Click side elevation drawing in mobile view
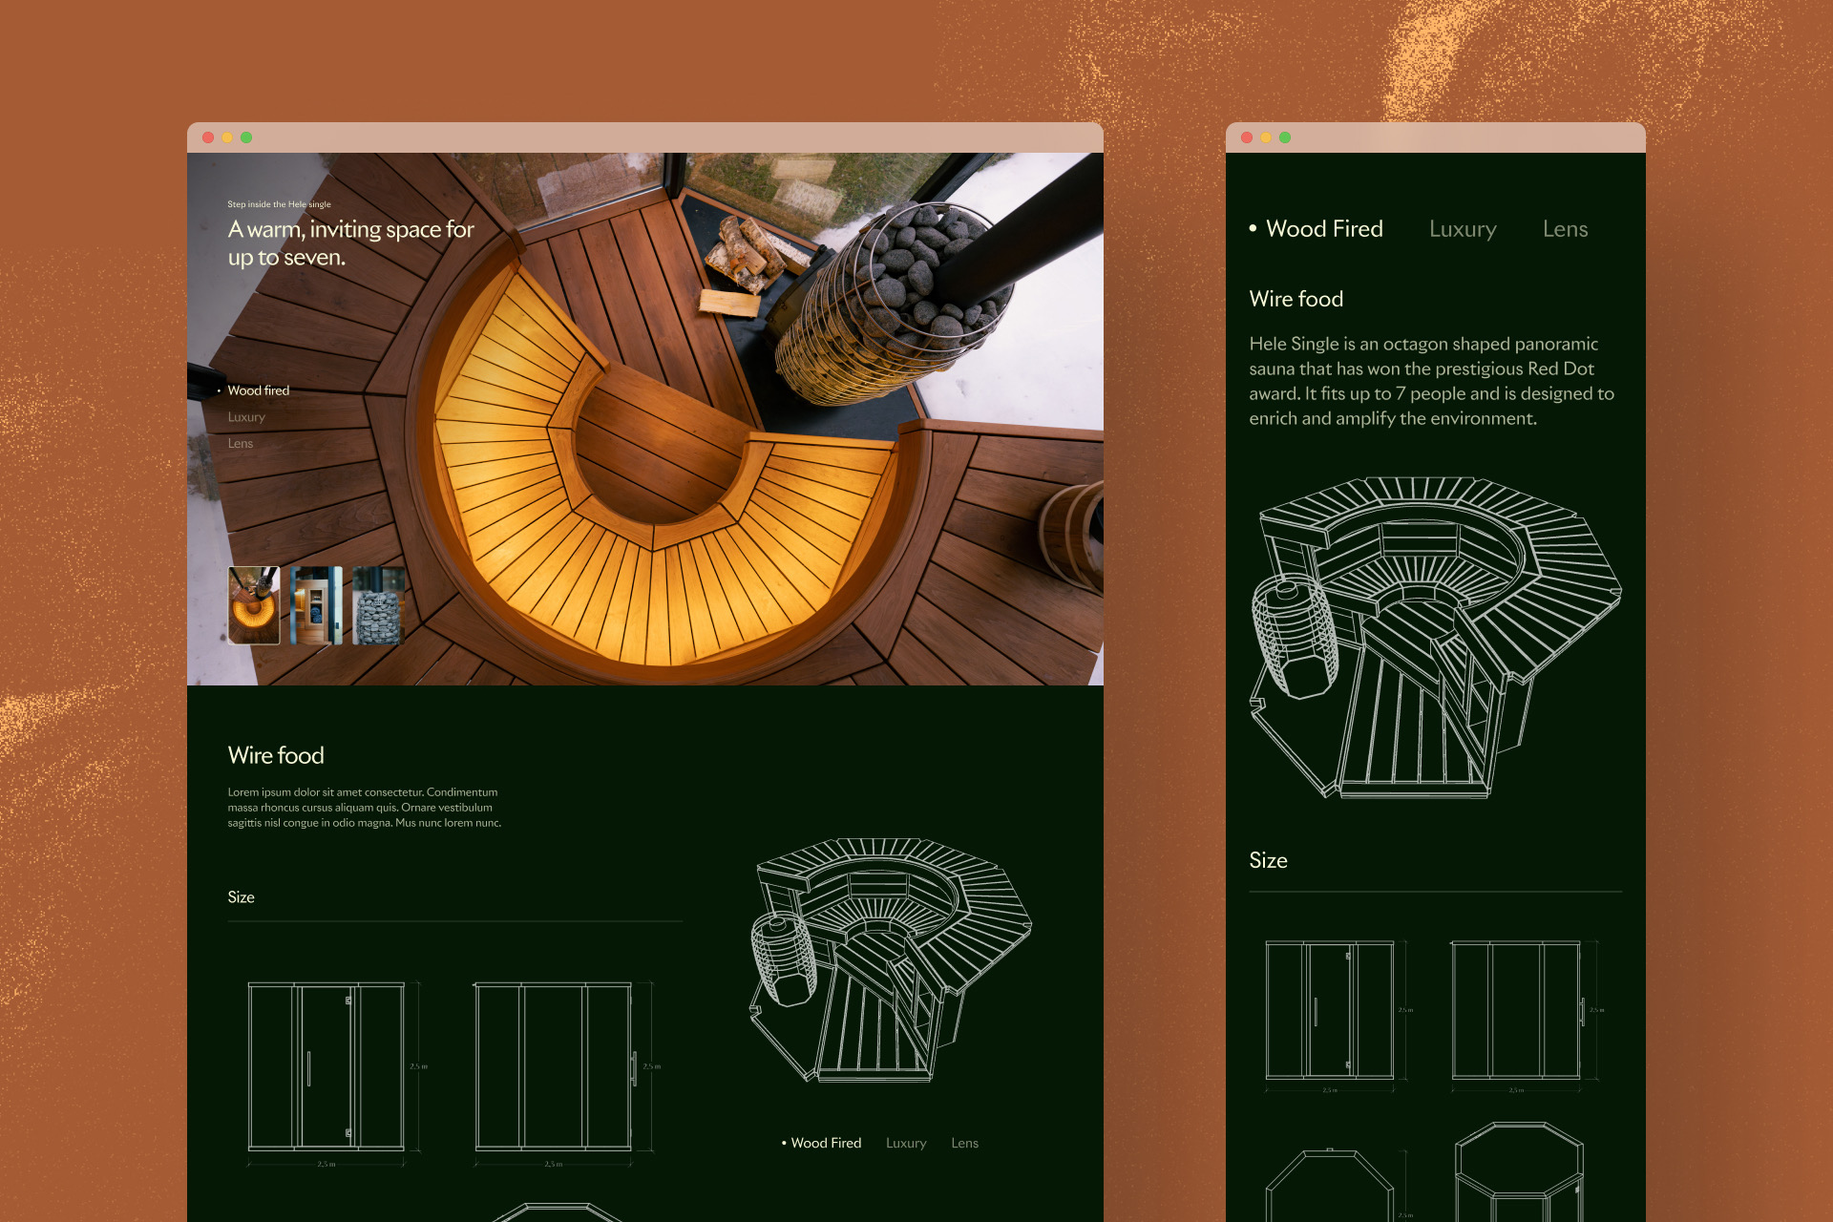 tap(1516, 1010)
